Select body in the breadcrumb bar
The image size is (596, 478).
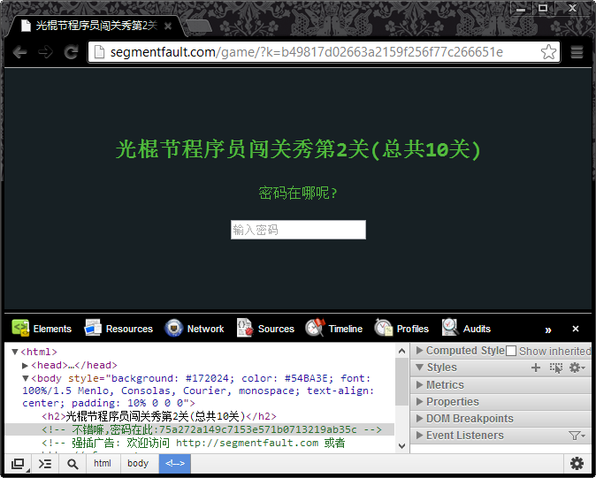point(138,464)
